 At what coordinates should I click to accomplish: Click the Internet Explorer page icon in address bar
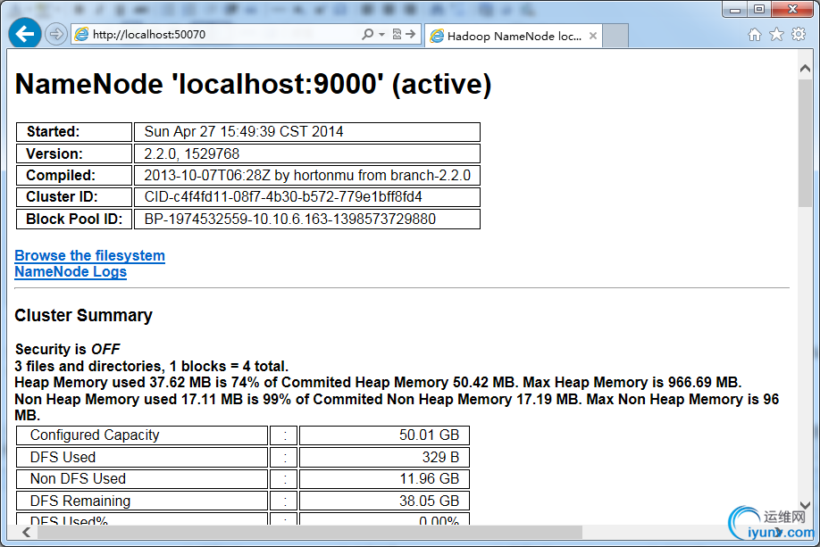click(81, 35)
